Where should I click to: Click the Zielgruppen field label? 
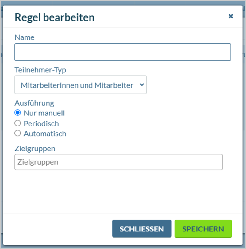point(35,149)
